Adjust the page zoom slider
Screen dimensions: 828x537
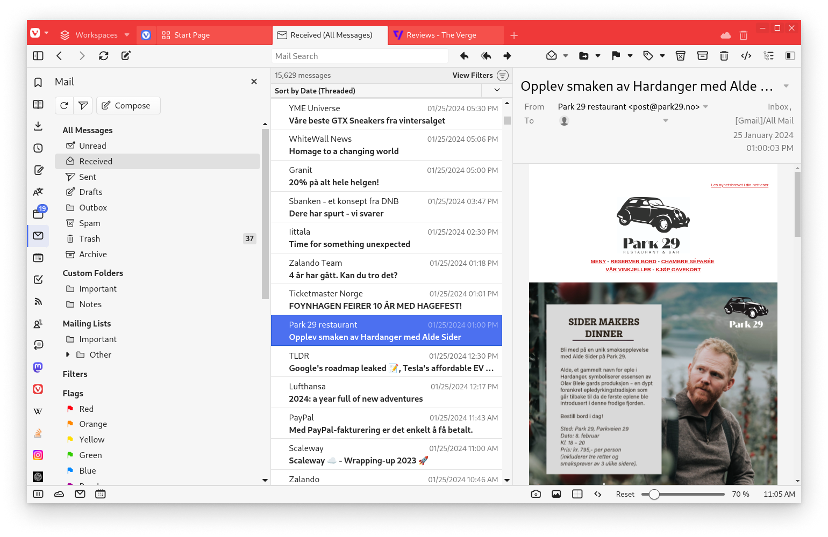[x=654, y=494]
